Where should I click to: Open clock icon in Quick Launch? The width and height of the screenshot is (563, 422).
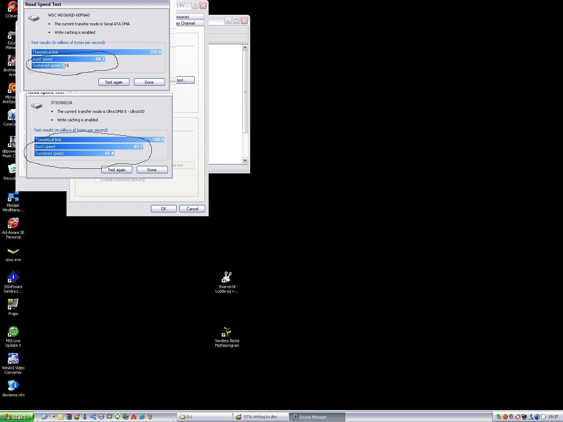(x=61, y=417)
